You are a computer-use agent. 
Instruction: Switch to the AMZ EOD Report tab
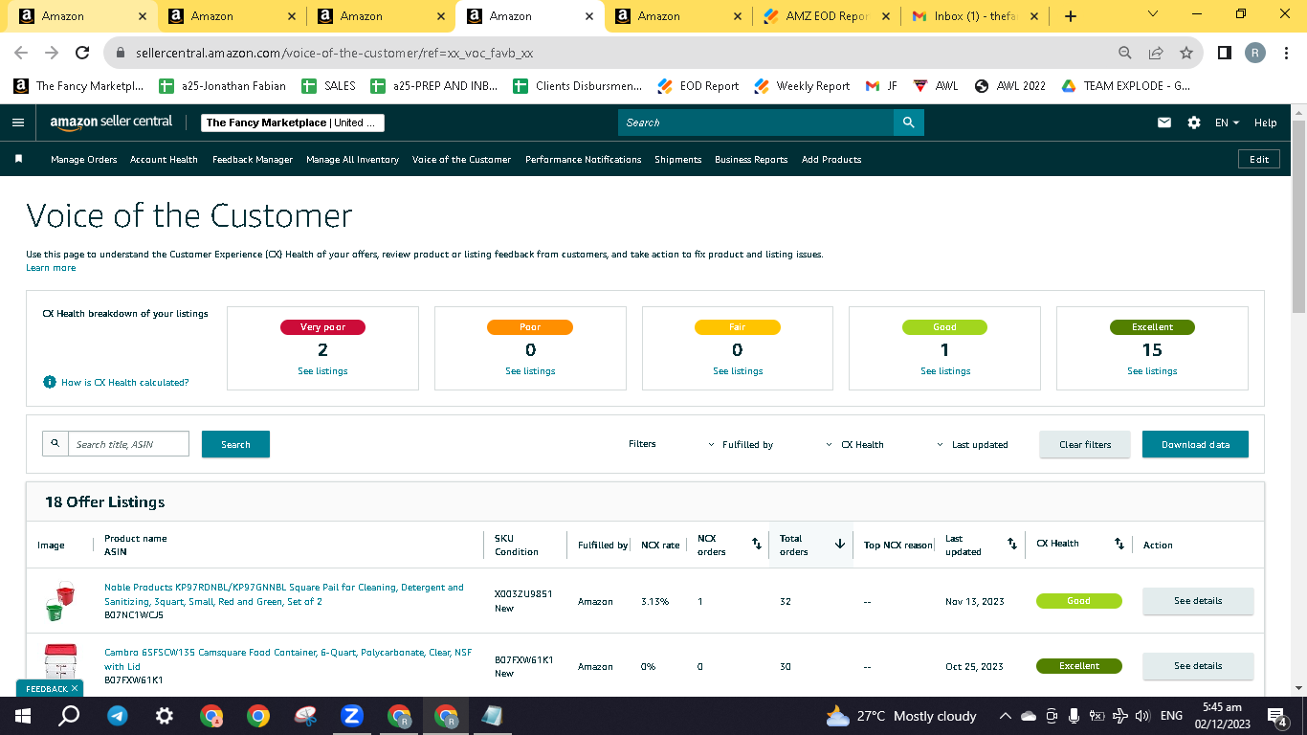click(826, 16)
